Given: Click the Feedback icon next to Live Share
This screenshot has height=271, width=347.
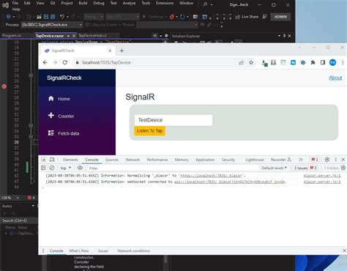Looking at the screenshot, I should pos(264,17).
